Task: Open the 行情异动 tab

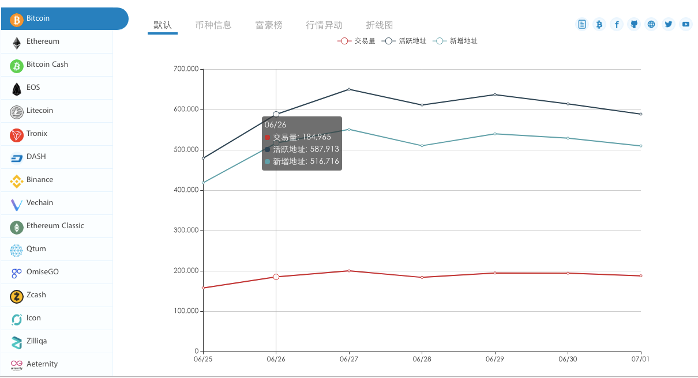Action: [324, 25]
